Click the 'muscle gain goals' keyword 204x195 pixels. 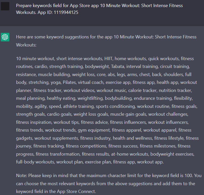coord(128,114)
